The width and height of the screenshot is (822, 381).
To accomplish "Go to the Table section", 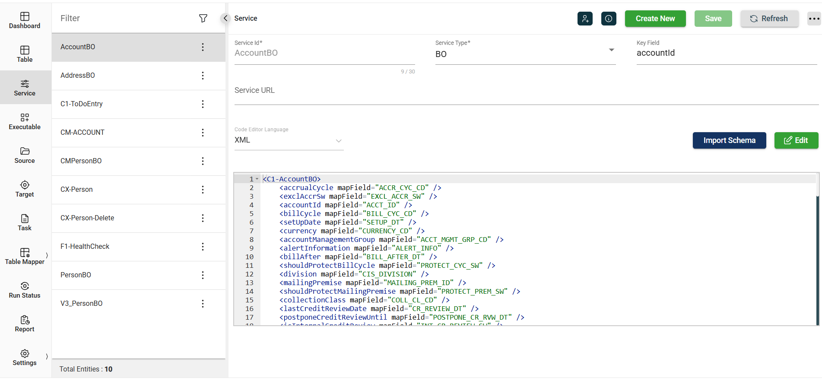I will tap(25, 54).
